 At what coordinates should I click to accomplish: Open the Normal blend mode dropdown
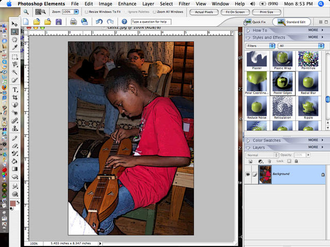262,155
